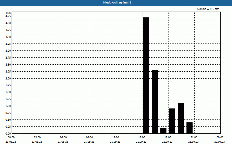The image size is (232, 145).
Task: Click the 1,50 y-axis label
Action: click(x=8, y=92)
